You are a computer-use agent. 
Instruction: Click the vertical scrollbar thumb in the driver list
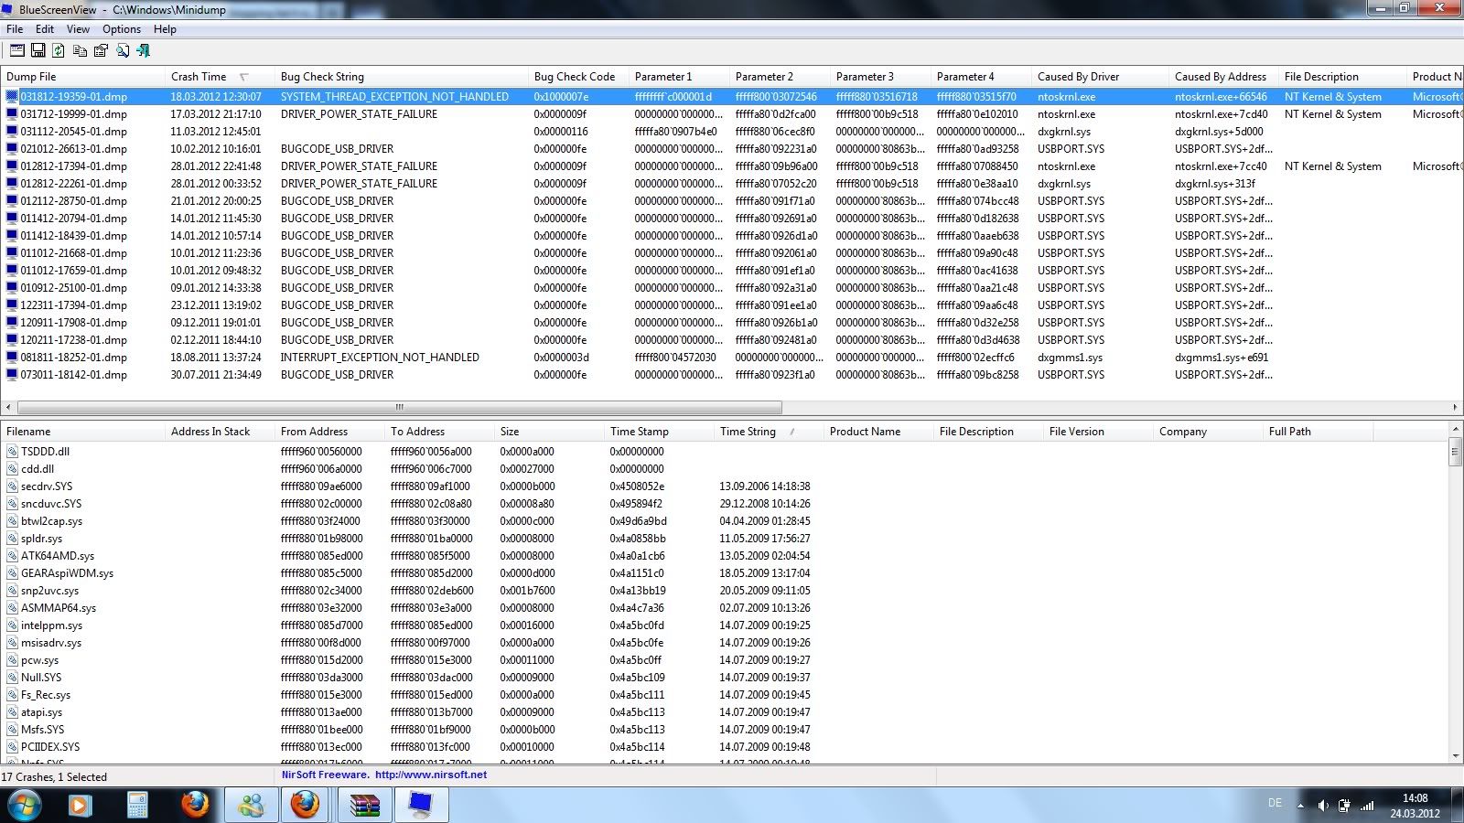[x=1455, y=452]
